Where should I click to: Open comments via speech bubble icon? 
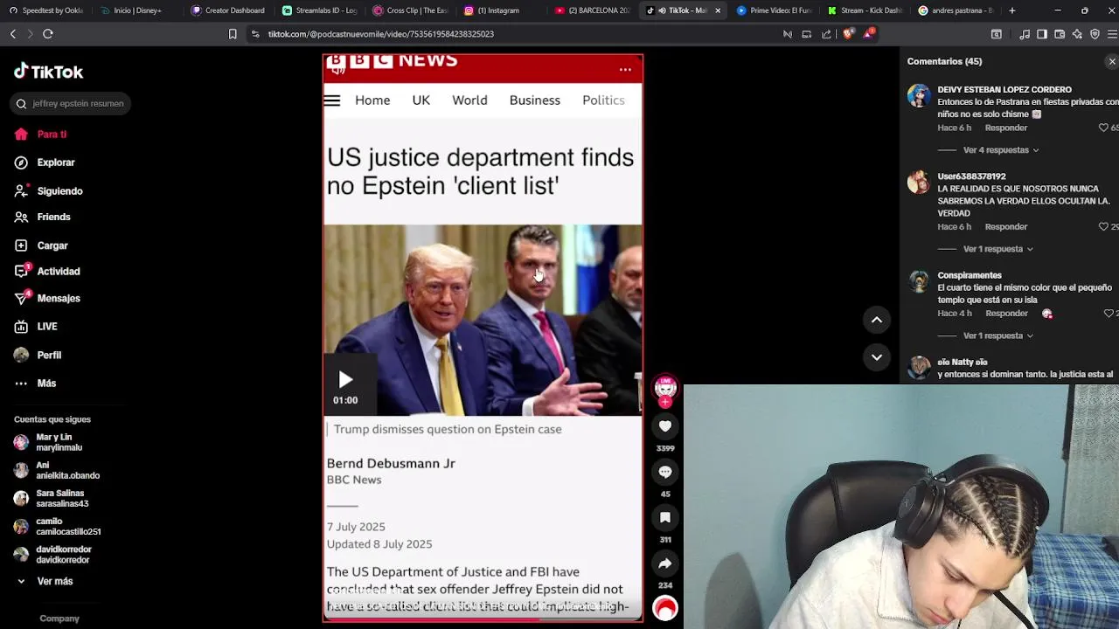(665, 472)
